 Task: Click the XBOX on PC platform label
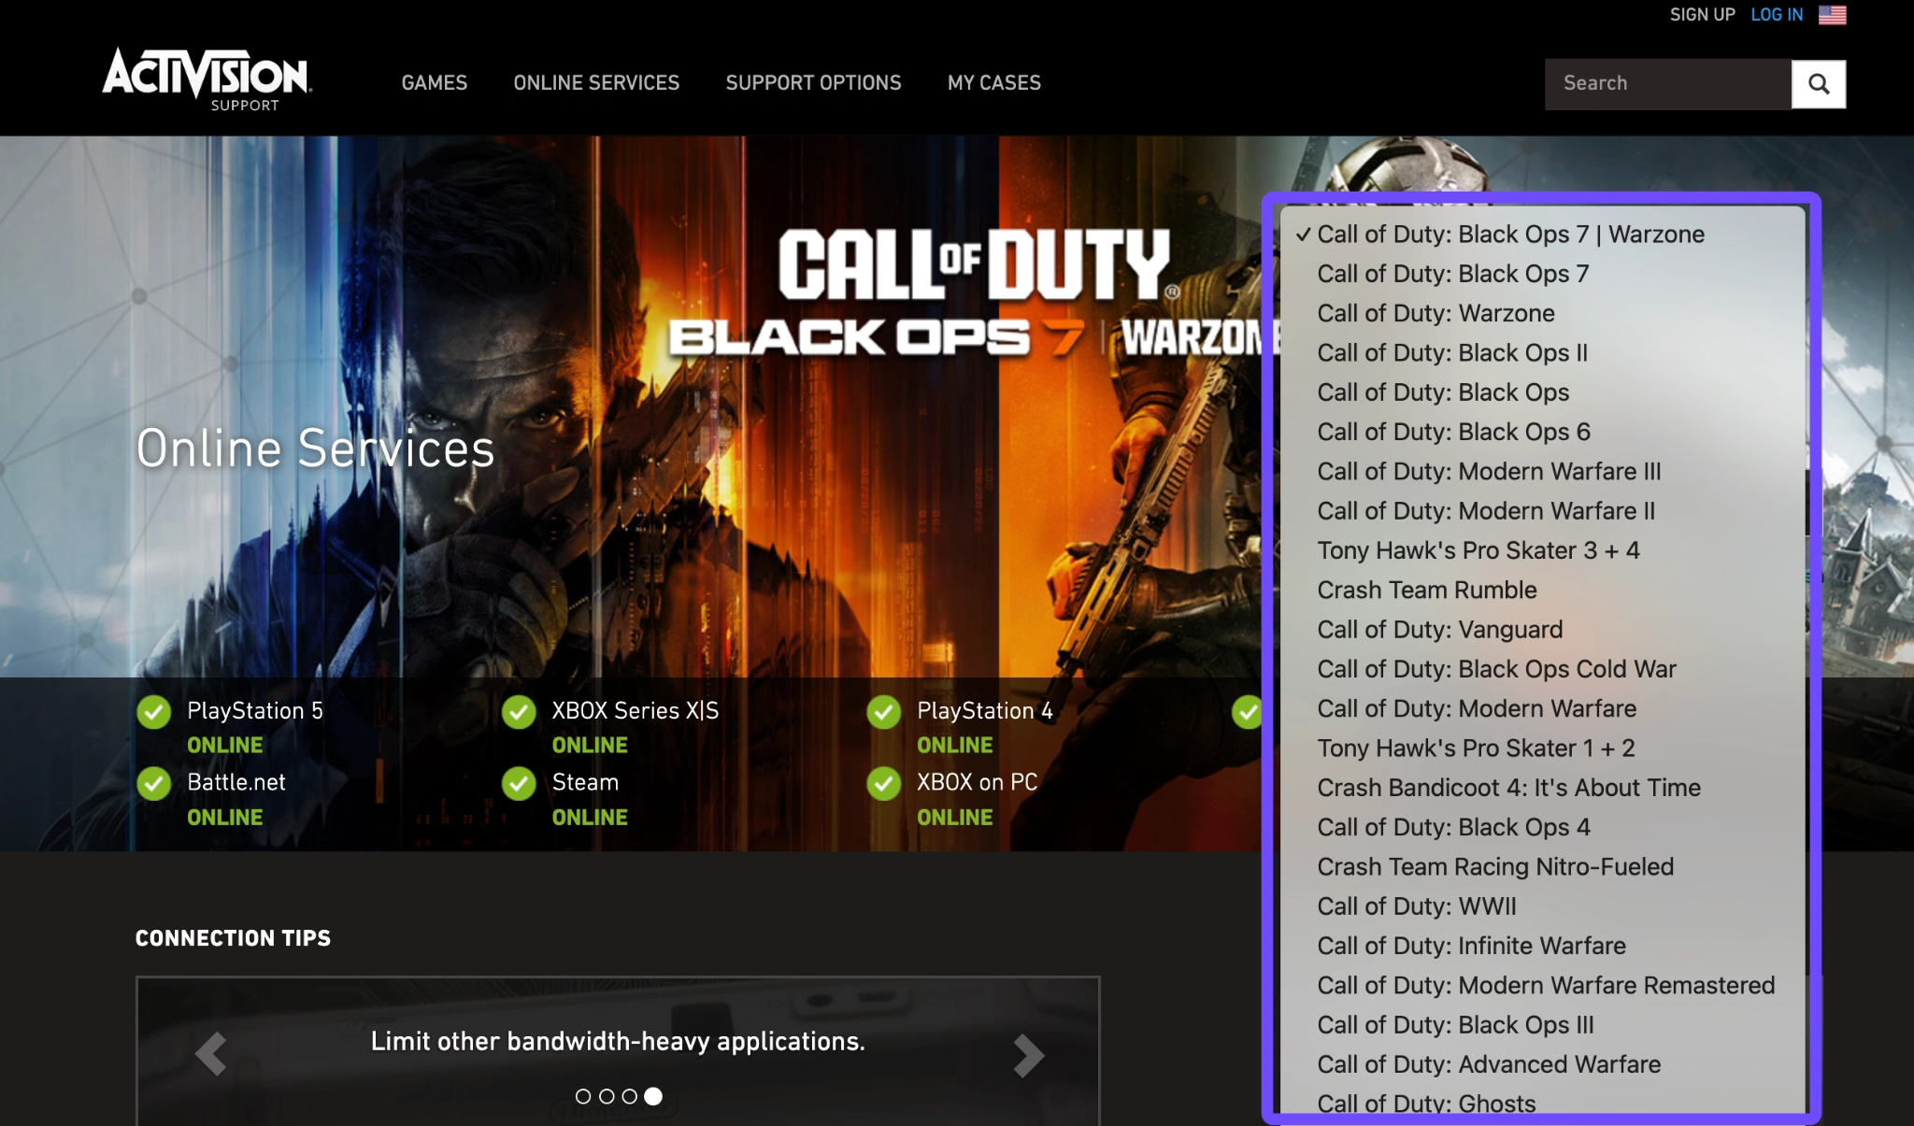978,783
